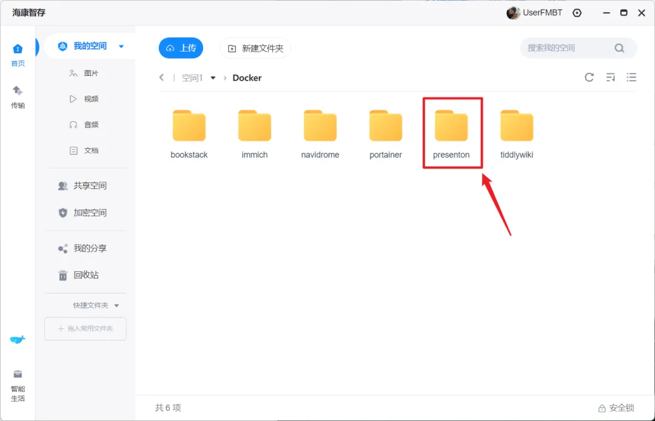
Task: Minimize the 海康智存 window
Action: [x=606, y=13]
